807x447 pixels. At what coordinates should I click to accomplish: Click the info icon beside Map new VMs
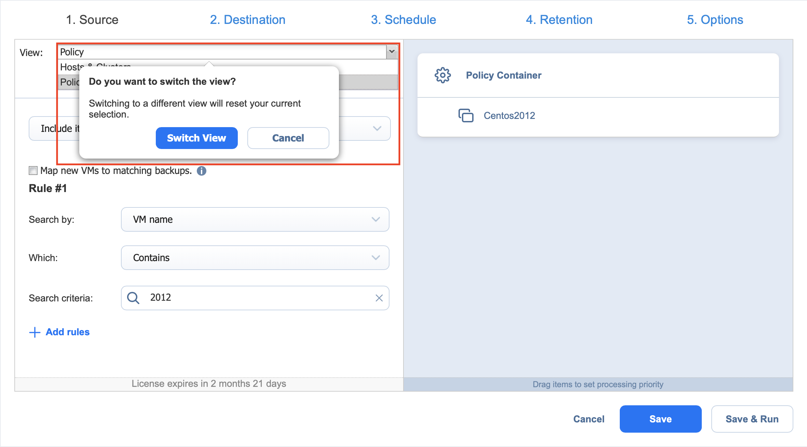coord(202,171)
